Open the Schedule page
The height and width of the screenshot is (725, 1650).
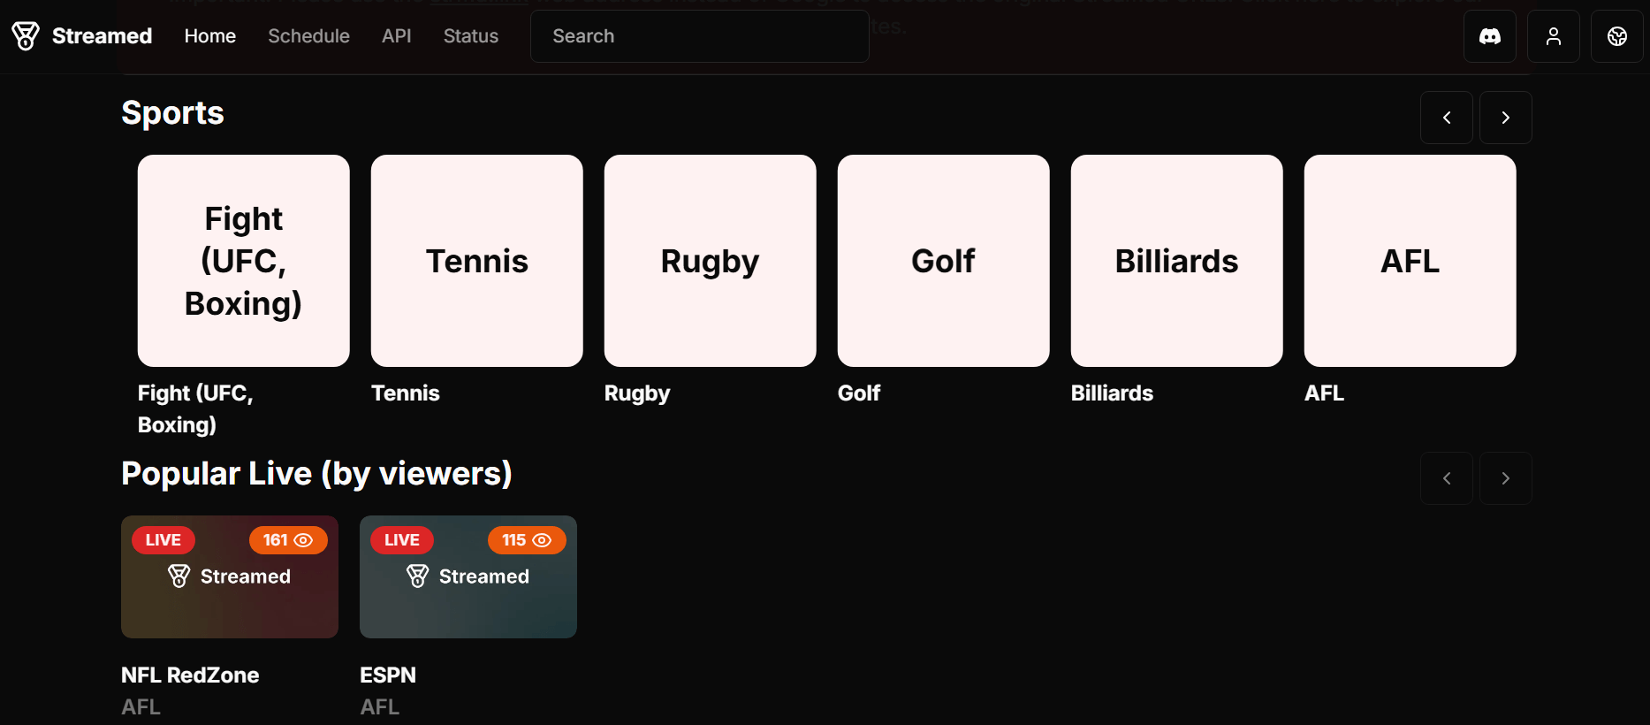pos(308,36)
